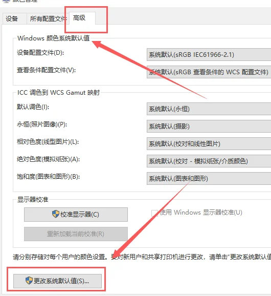The height and width of the screenshot is (296, 271).
Task: Click the 更改系统默认值(S)... button text
Action: pos(61,281)
